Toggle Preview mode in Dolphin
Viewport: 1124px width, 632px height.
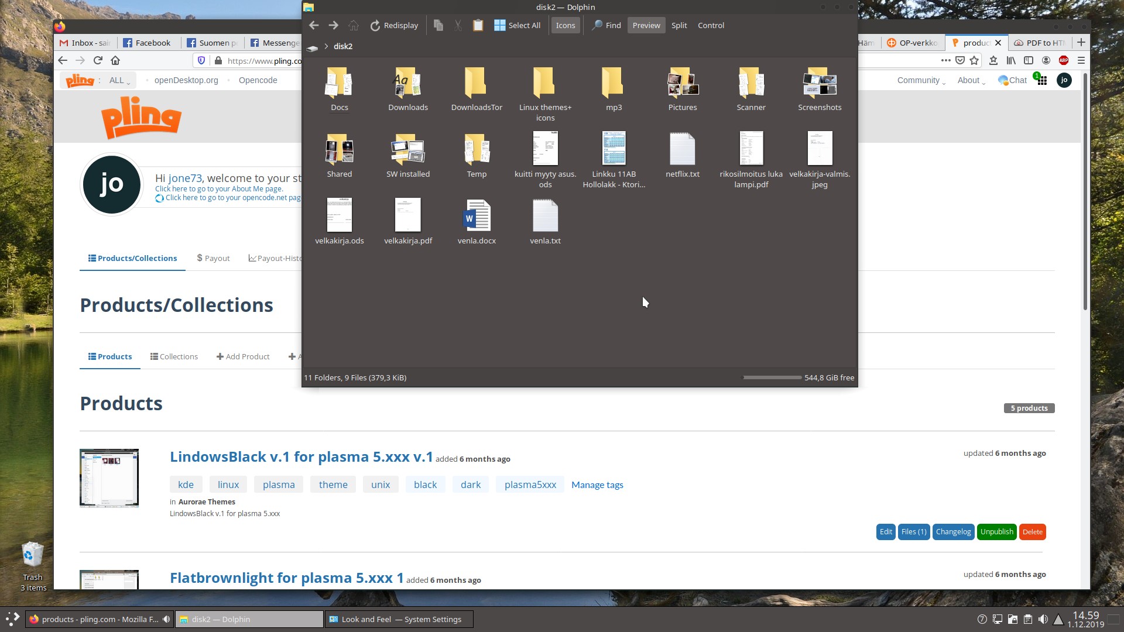pyautogui.click(x=646, y=25)
